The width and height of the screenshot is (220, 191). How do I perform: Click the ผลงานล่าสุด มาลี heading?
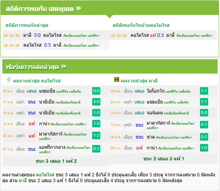[139, 81]
